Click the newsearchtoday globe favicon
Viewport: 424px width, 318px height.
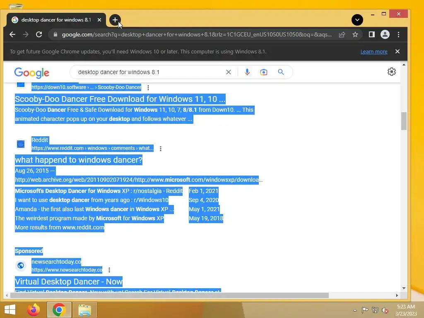pyautogui.click(x=21, y=265)
